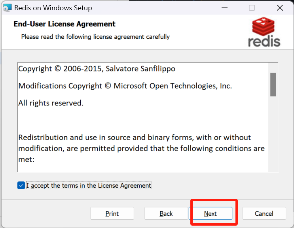Click the installer icon in title bar
This screenshot has height=228, width=294.
(x=8, y=8)
